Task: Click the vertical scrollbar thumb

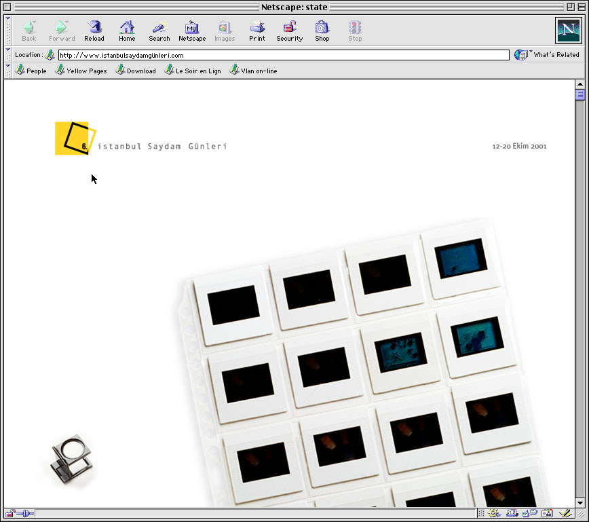Action: tap(580, 95)
